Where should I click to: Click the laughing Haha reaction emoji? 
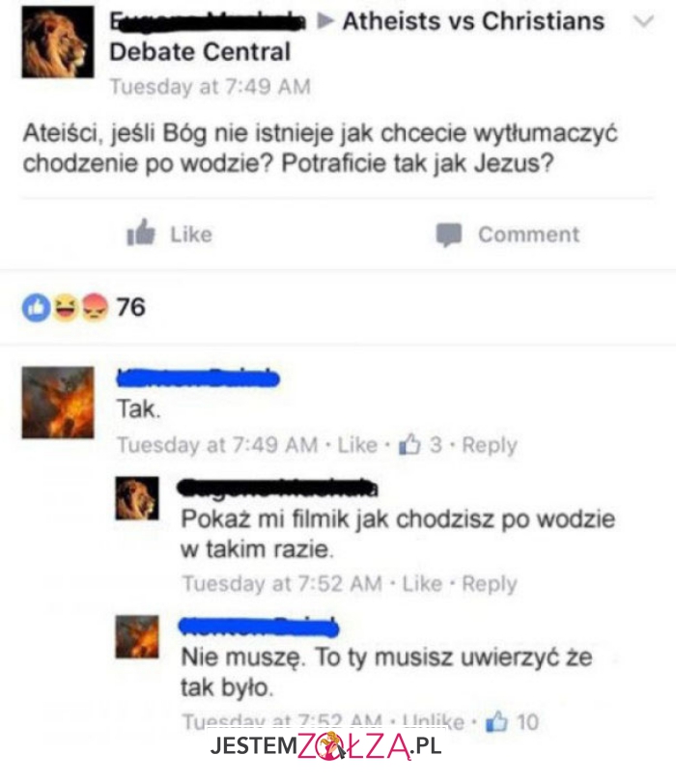pyautogui.click(x=66, y=307)
